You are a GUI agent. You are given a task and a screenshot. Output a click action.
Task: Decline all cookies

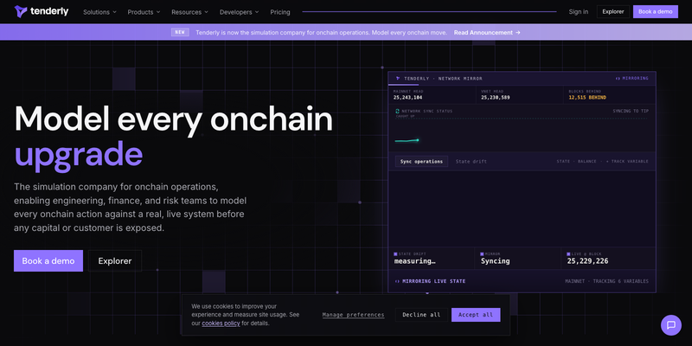(421, 315)
